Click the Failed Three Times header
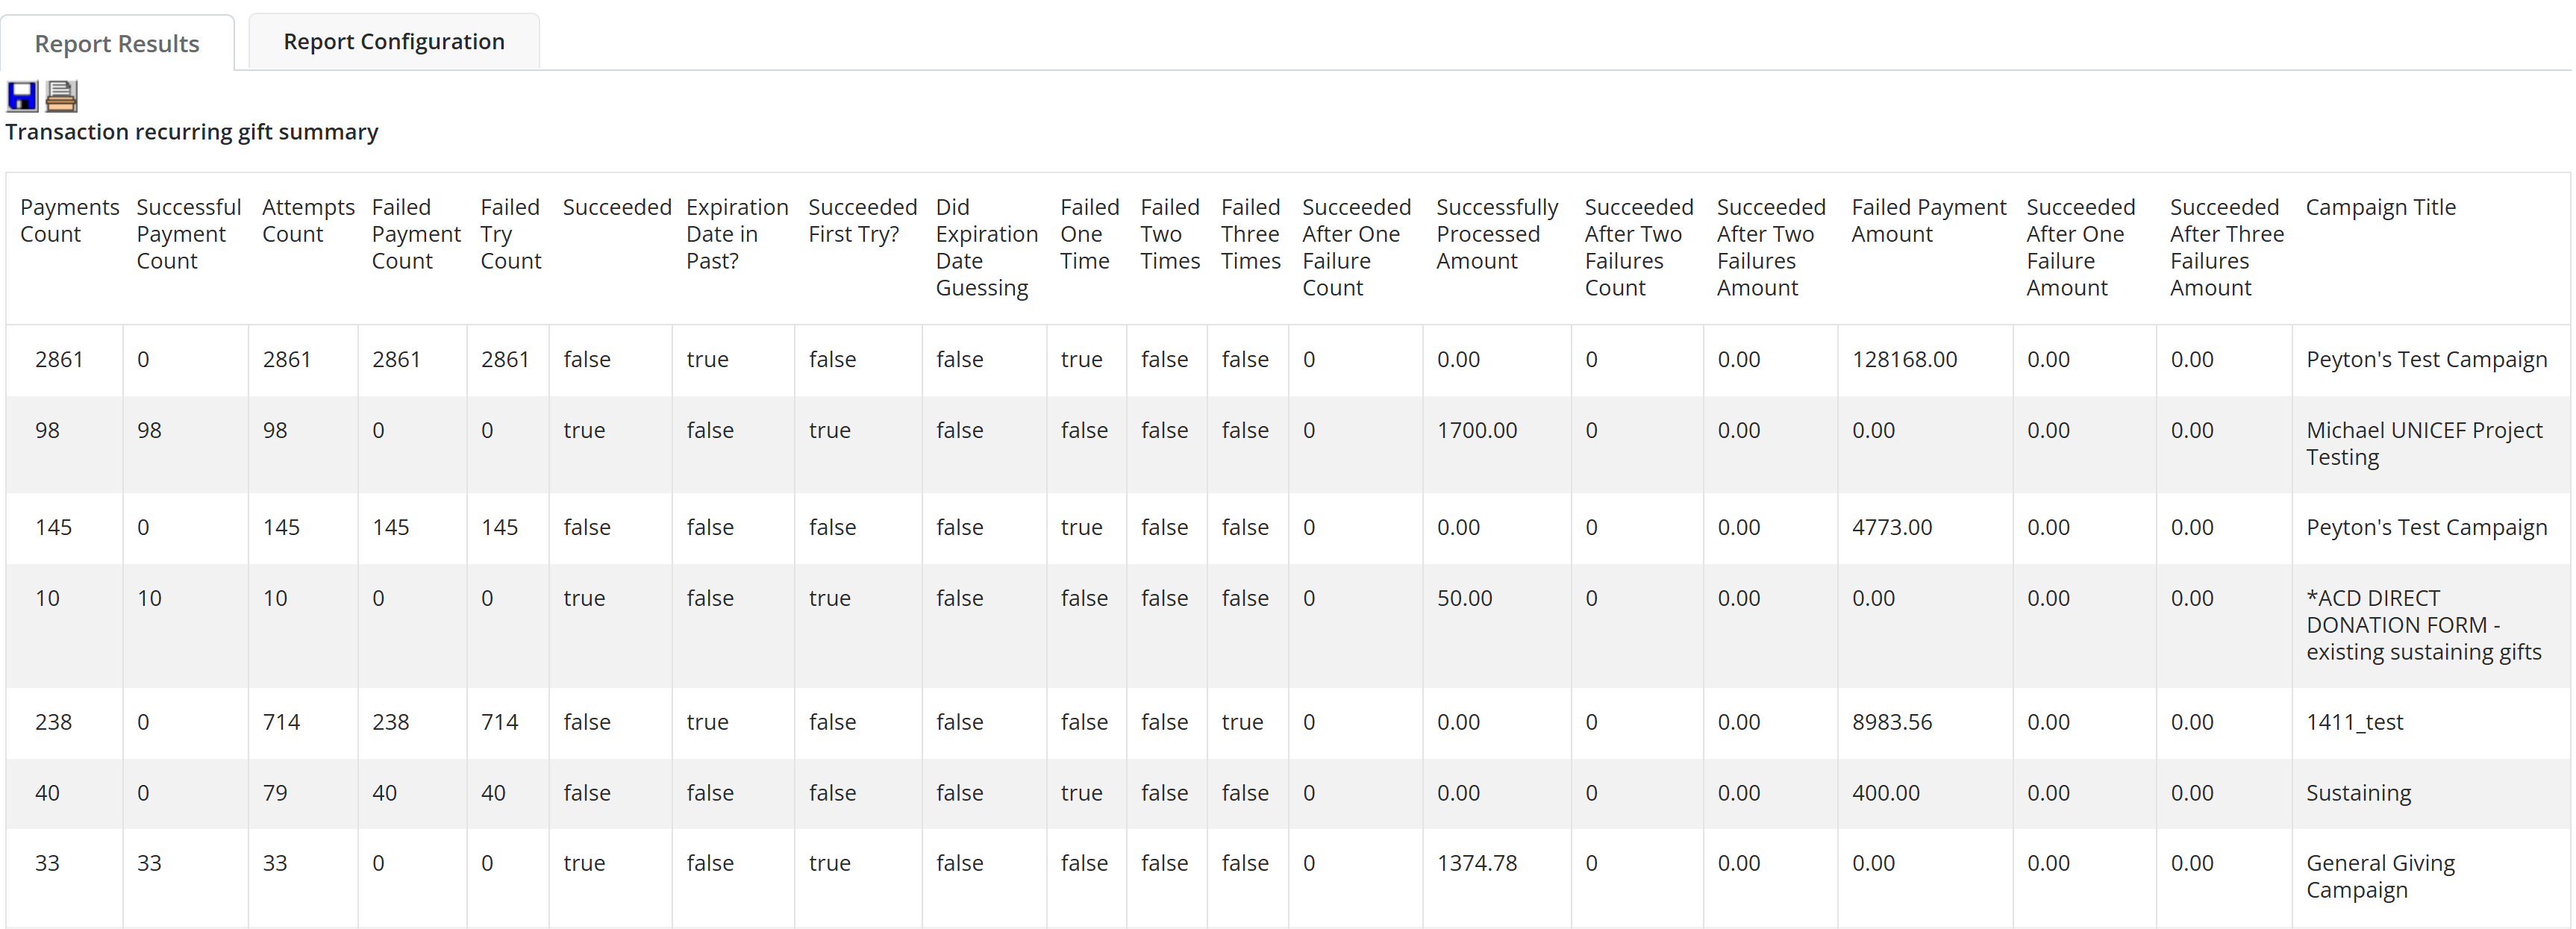The height and width of the screenshot is (929, 2576). 1250,234
